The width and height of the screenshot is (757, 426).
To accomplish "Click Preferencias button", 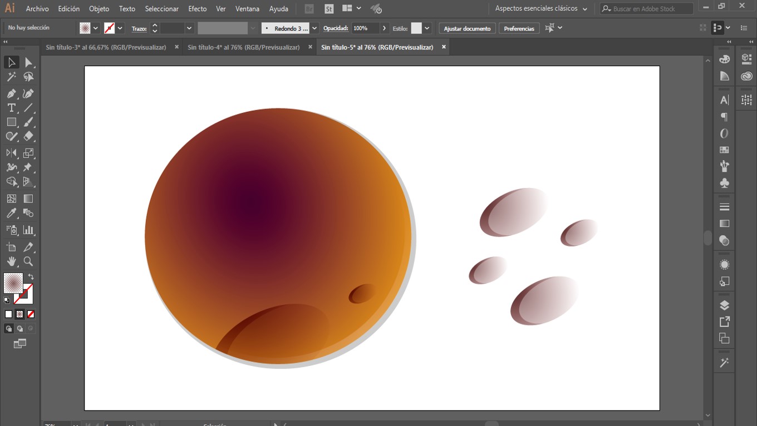I will click(x=519, y=28).
